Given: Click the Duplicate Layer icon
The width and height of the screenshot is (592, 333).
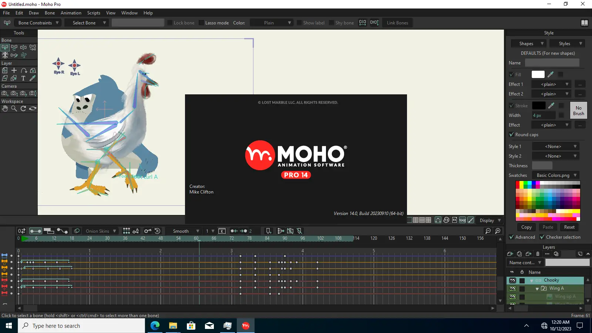Looking at the screenshot, I should pyautogui.click(x=519, y=254).
